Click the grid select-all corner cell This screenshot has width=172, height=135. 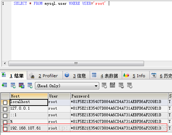tap(5, 96)
